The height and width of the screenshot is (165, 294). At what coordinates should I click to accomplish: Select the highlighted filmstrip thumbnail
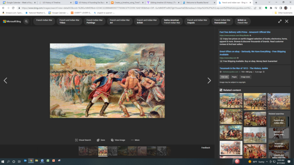pos(103,151)
